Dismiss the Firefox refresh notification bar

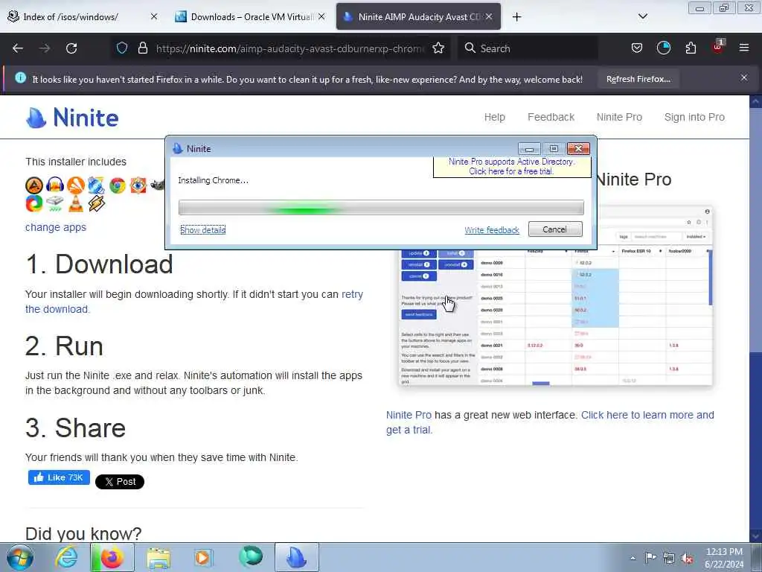point(743,77)
